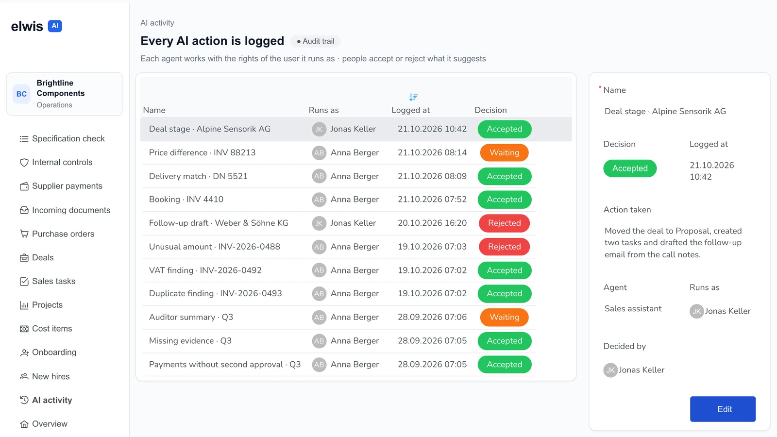Click the blue AI badge beside elwis
Viewport: 777px width, 437px height.
[x=55, y=26]
